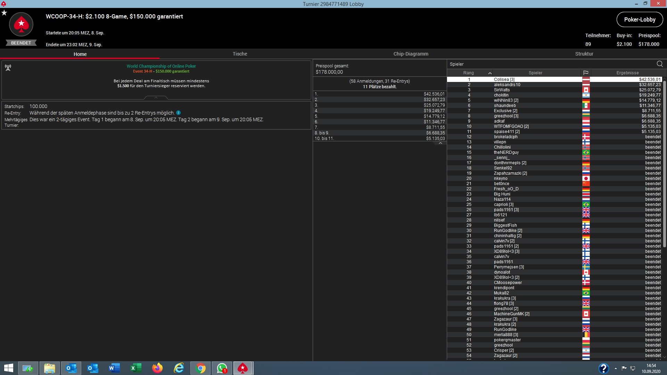Click the country flag column header
The image size is (667, 375).
586,73
